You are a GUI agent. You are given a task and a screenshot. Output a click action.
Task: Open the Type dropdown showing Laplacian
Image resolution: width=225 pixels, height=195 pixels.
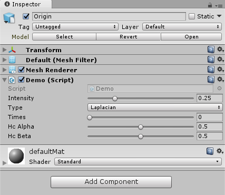point(155,108)
